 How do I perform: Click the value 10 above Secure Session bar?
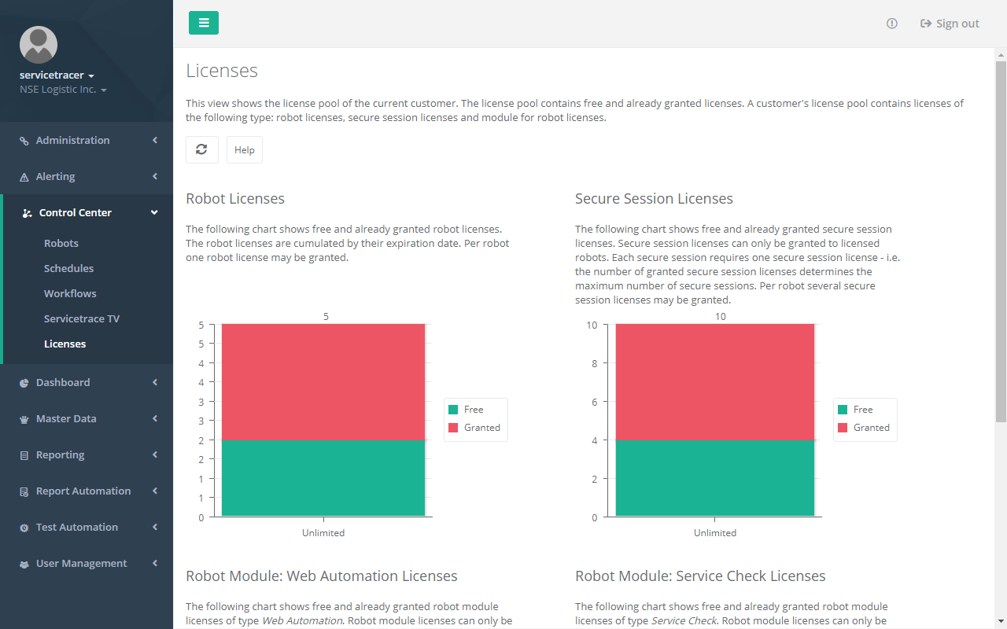[x=721, y=317]
